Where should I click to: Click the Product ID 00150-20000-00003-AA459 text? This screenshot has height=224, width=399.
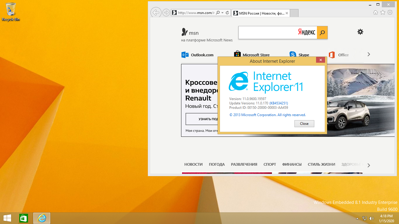[x=259, y=108]
